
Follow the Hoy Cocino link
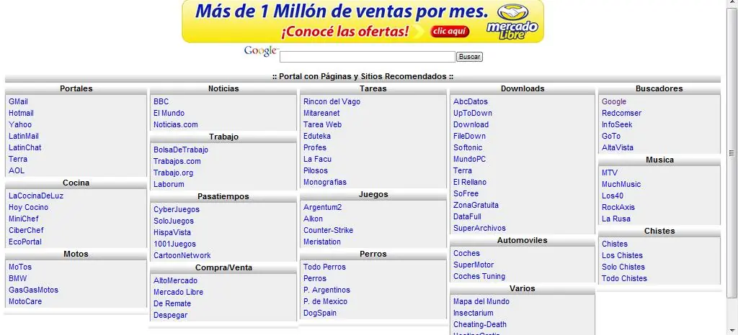28,207
